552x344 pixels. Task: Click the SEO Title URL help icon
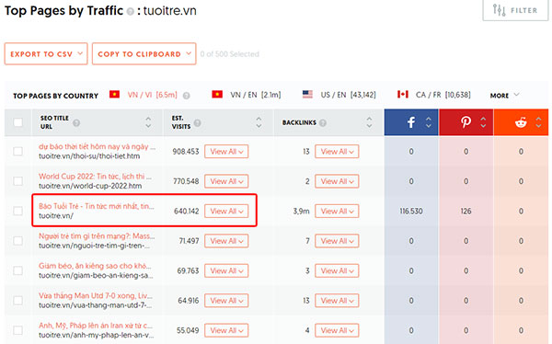coord(76,123)
